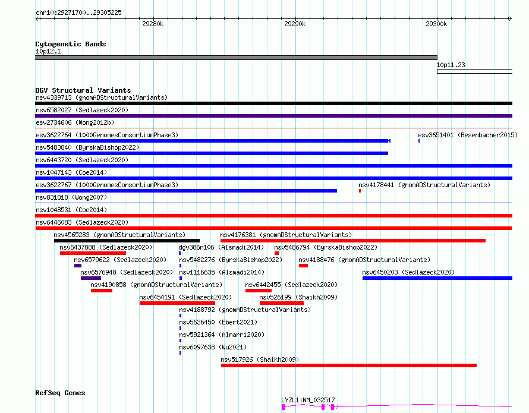
Task: Click nsv4190858 (gnomADStructuralVariants) label
Action: pyautogui.click(x=156, y=285)
